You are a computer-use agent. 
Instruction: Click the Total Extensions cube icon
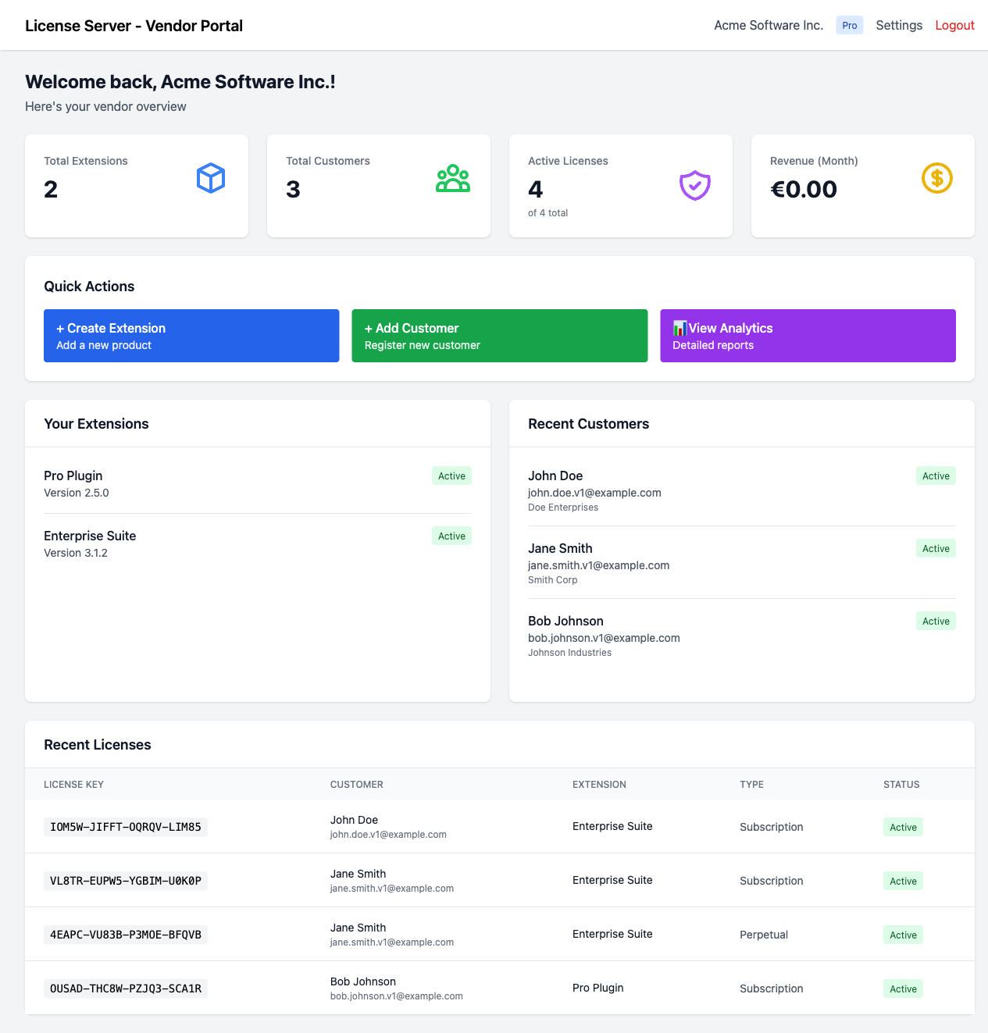[210, 178]
